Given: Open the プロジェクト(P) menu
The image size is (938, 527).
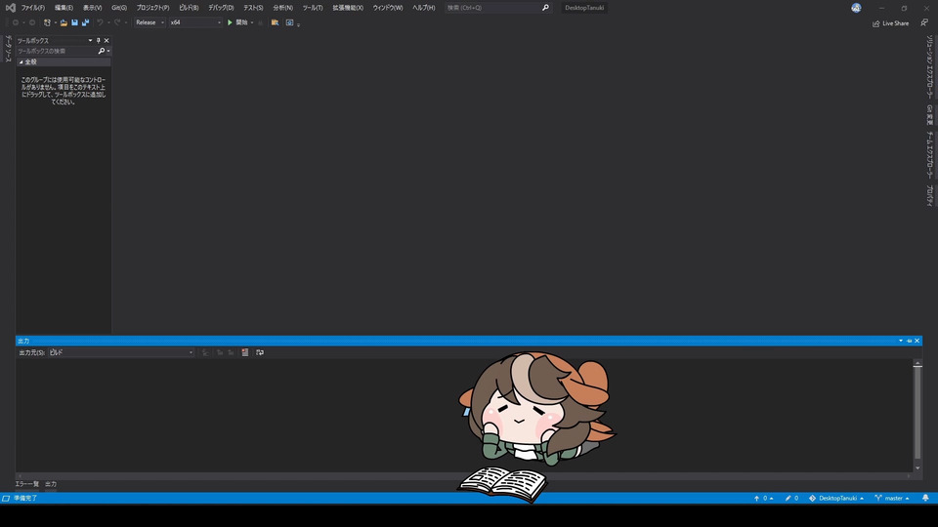Looking at the screenshot, I should [152, 8].
